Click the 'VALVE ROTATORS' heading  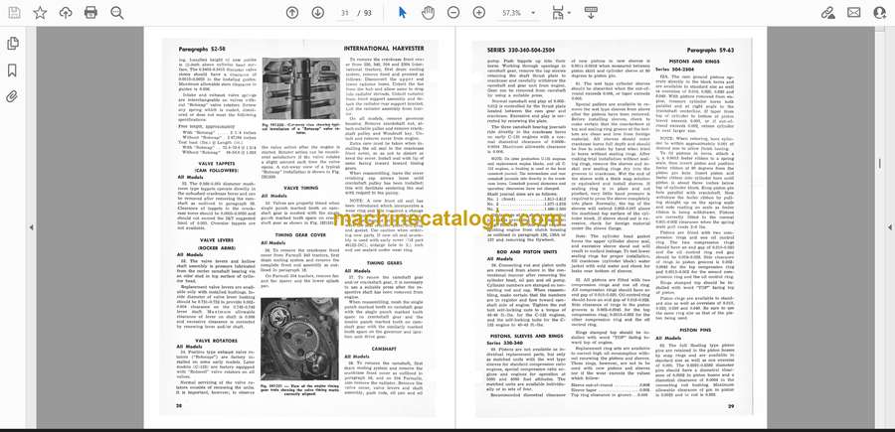pos(215,341)
